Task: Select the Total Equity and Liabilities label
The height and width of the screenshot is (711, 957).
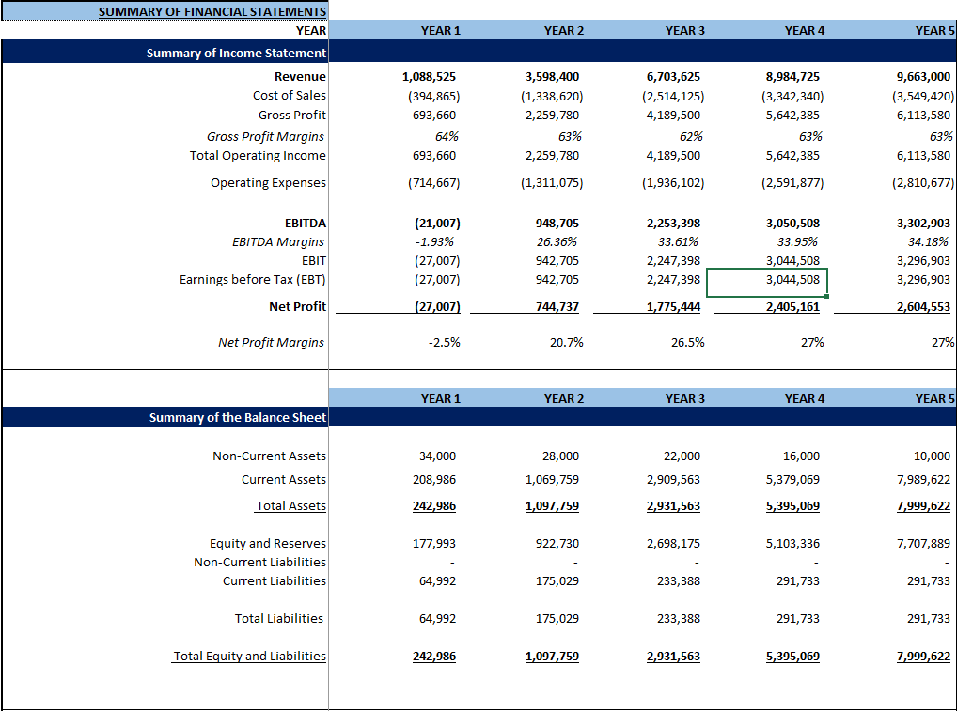Action: 248,656
